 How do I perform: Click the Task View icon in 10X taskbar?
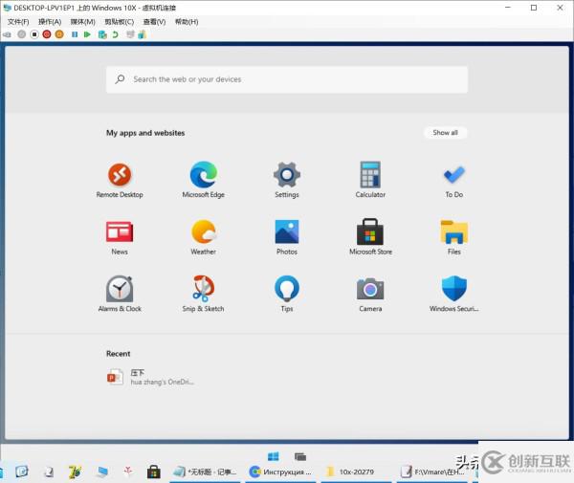tap(299, 456)
